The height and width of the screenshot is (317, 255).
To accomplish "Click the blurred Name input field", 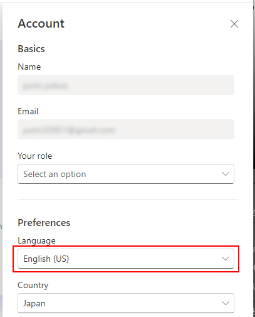I will (x=126, y=85).
